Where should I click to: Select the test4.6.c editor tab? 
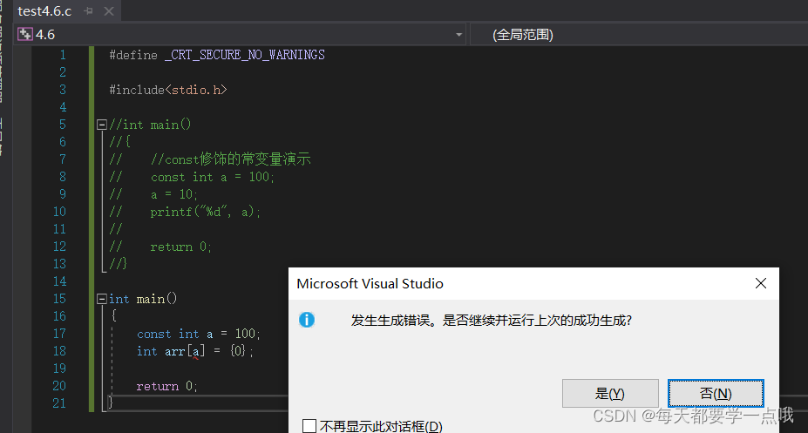click(45, 12)
